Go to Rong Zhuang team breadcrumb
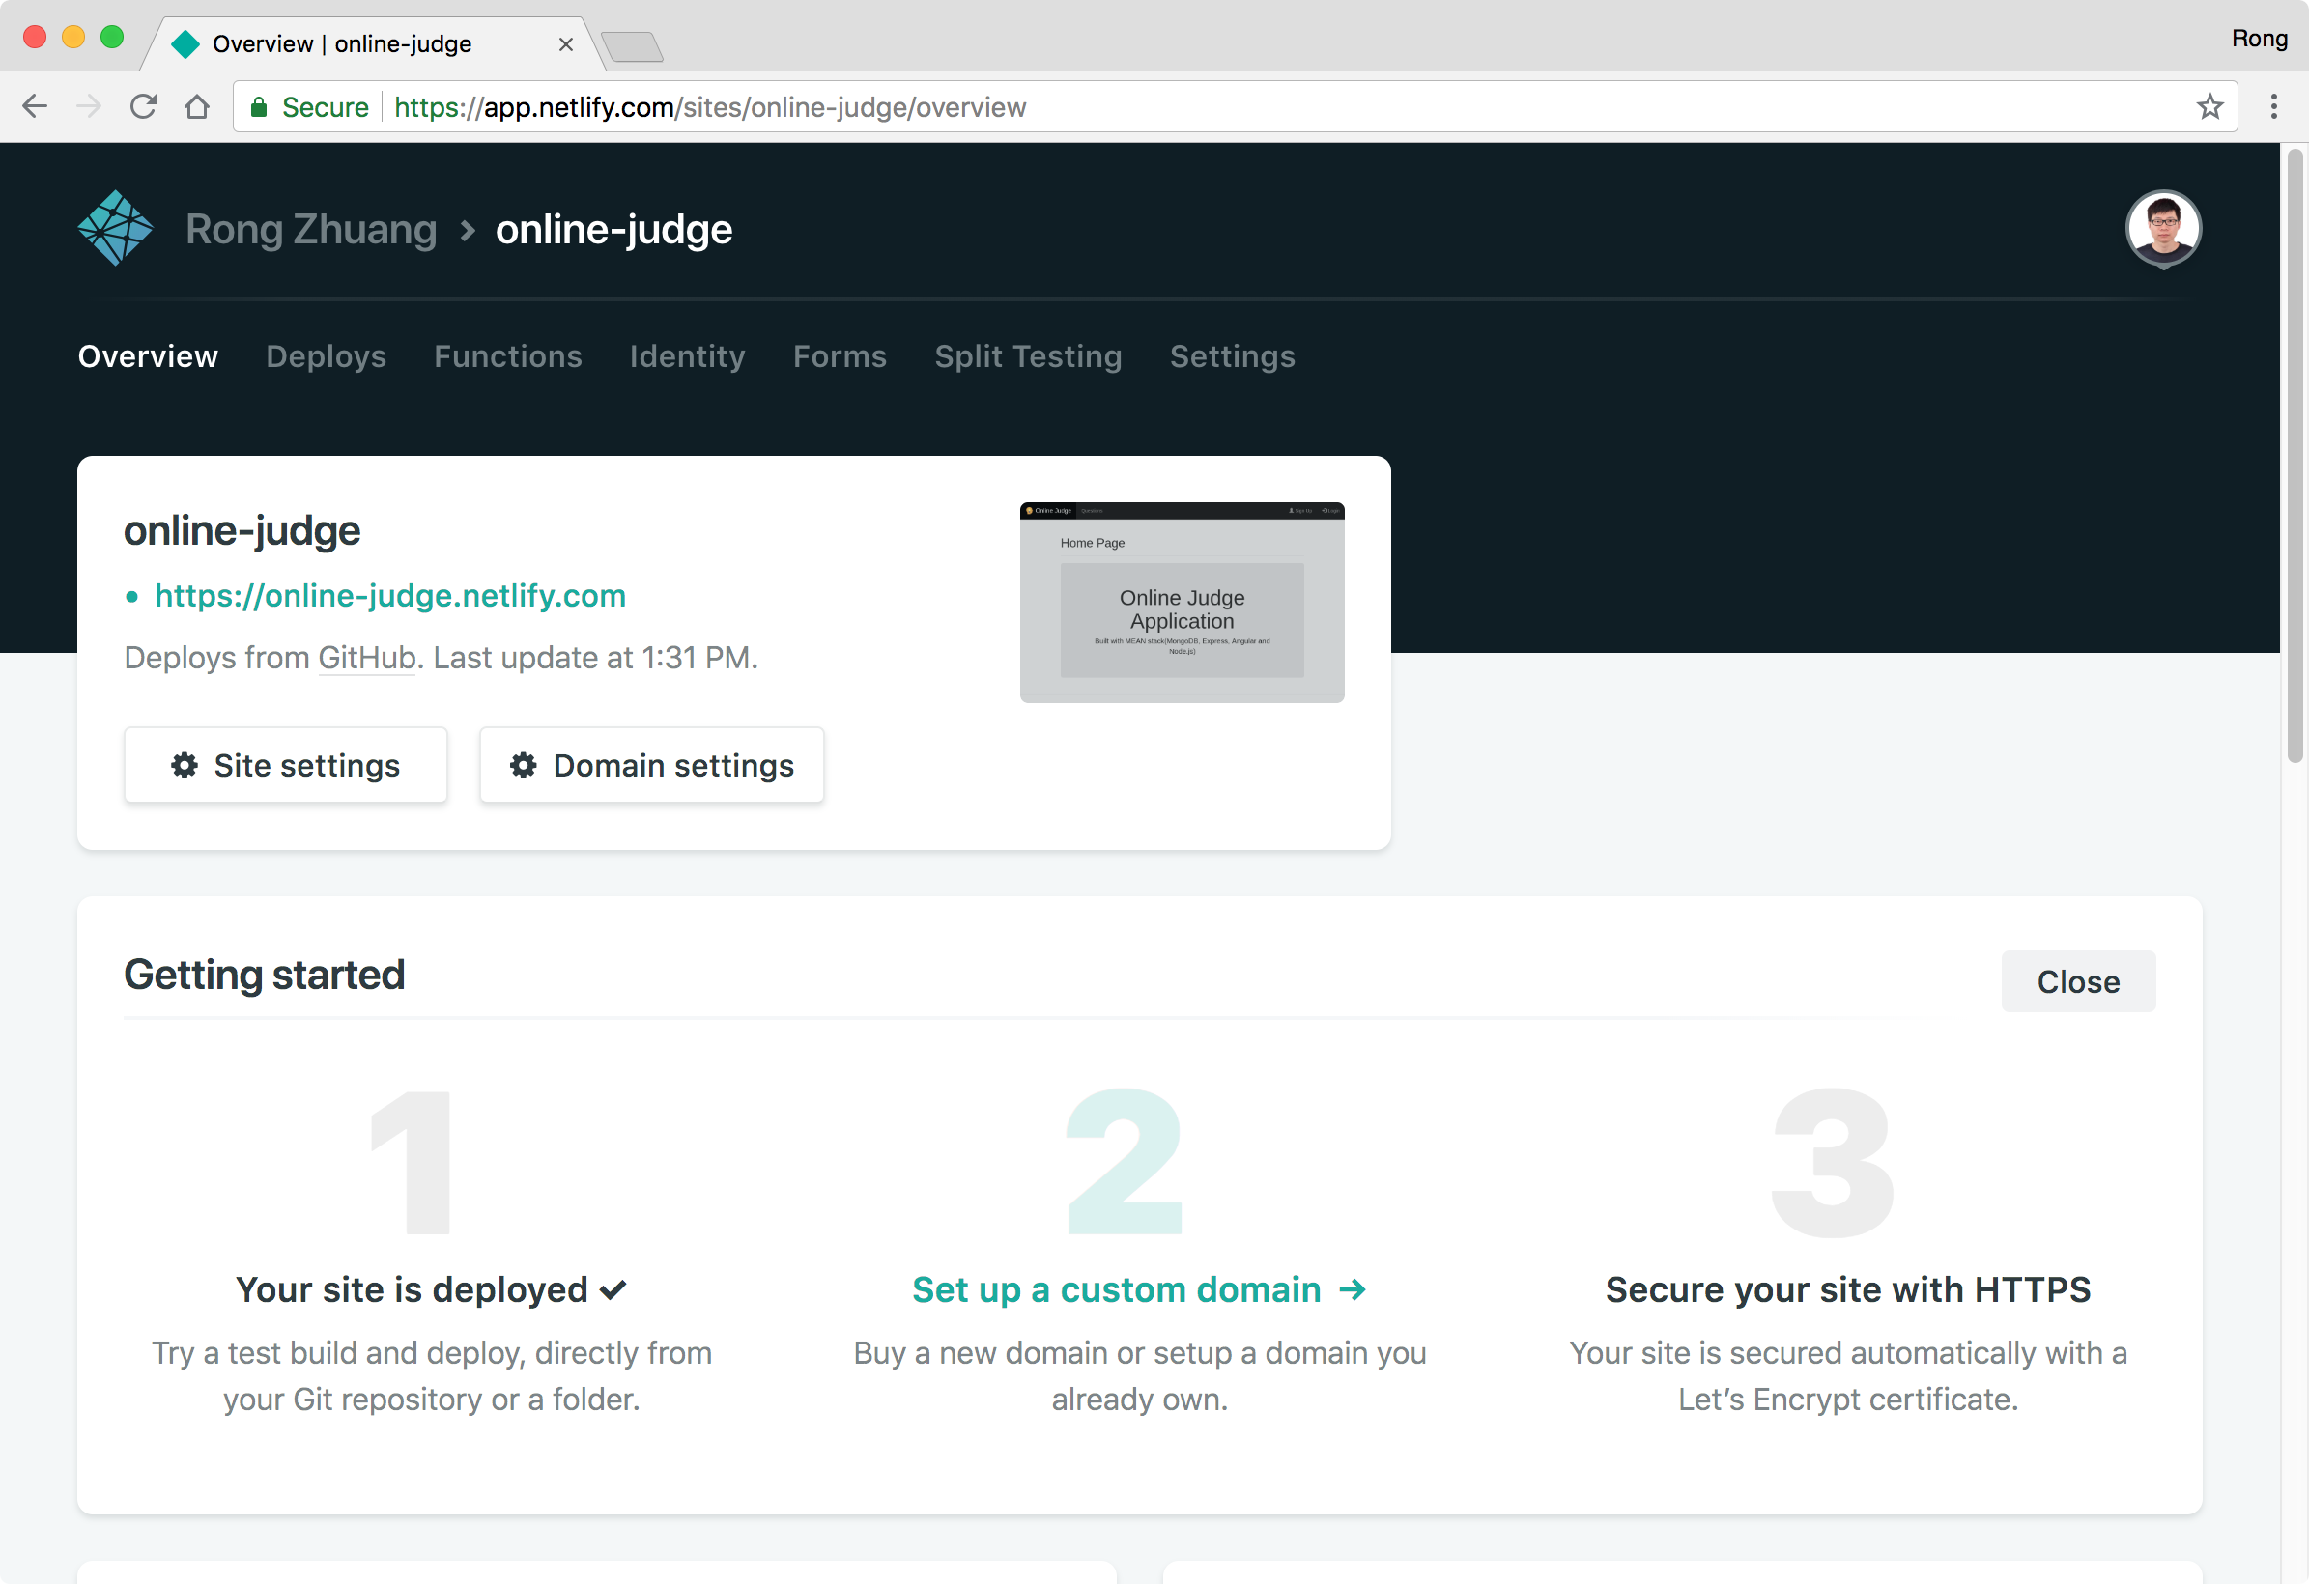 pyautogui.click(x=311, y=228)
